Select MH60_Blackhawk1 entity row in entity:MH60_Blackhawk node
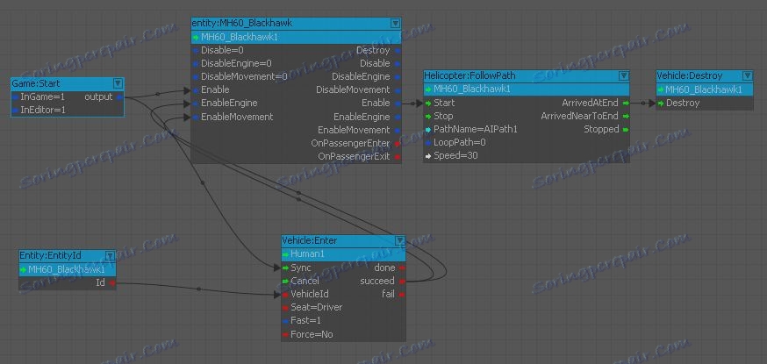Screen dimensions: 767x364 click(x=296, y=37)
